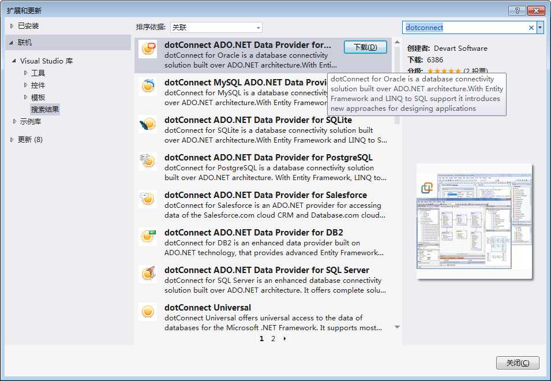Click the 下载: 6386 download count
Image resolution: width=551 pixels, height=381 pixels.
point(425,60)
